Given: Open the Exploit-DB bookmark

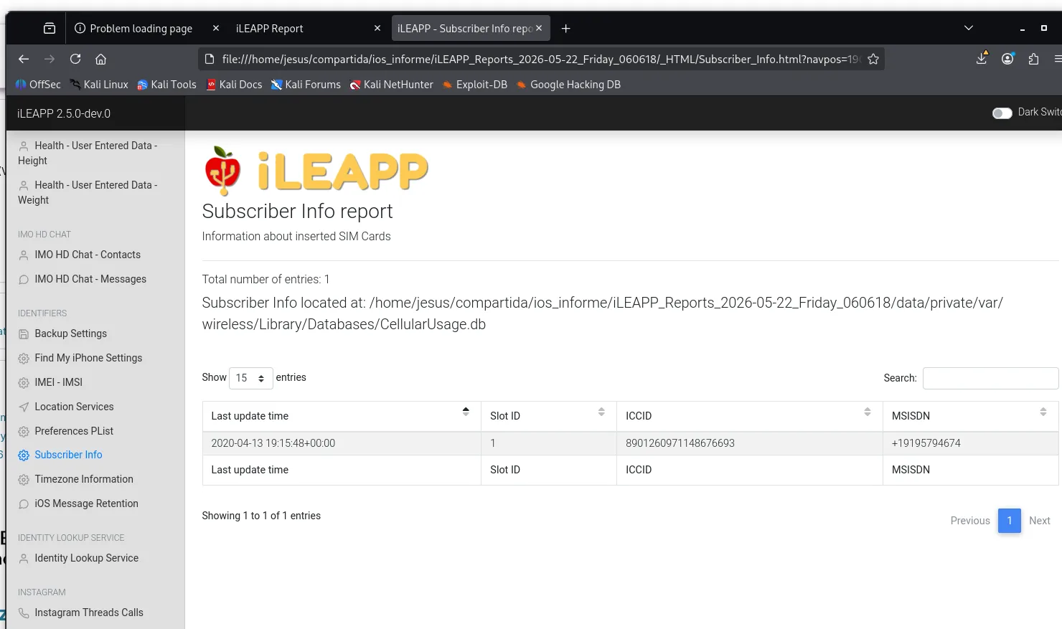Looking at the screenshot, I should [474, 84].
